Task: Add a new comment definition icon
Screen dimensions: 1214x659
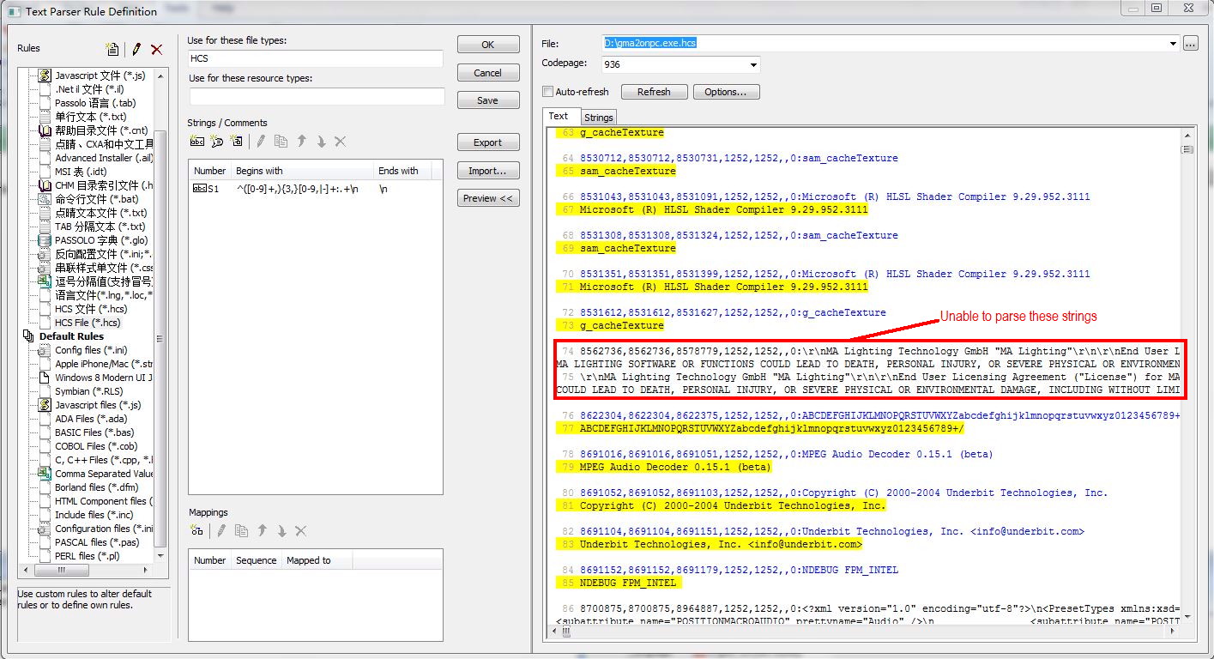Action: [x=217, y=142]
